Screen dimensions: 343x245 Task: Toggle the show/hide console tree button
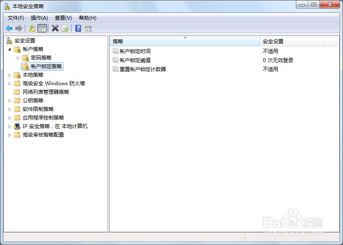42,28
